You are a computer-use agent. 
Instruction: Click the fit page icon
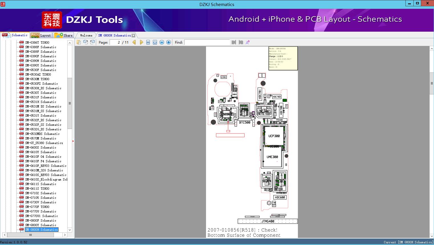pyautogui.click(x=155, y=42)
